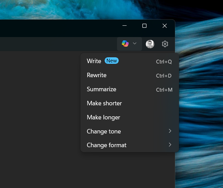Expand the Change tone submenu
This screenshot has width=223, height=188.
[x=130, y=131]
